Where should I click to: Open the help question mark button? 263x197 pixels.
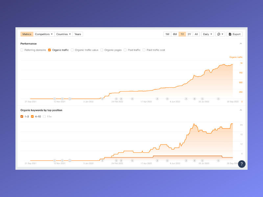[x=242, y=164]
